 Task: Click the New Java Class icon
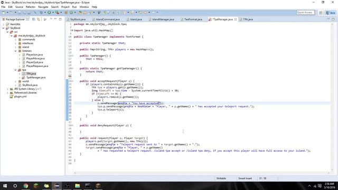tap(71, 13)
